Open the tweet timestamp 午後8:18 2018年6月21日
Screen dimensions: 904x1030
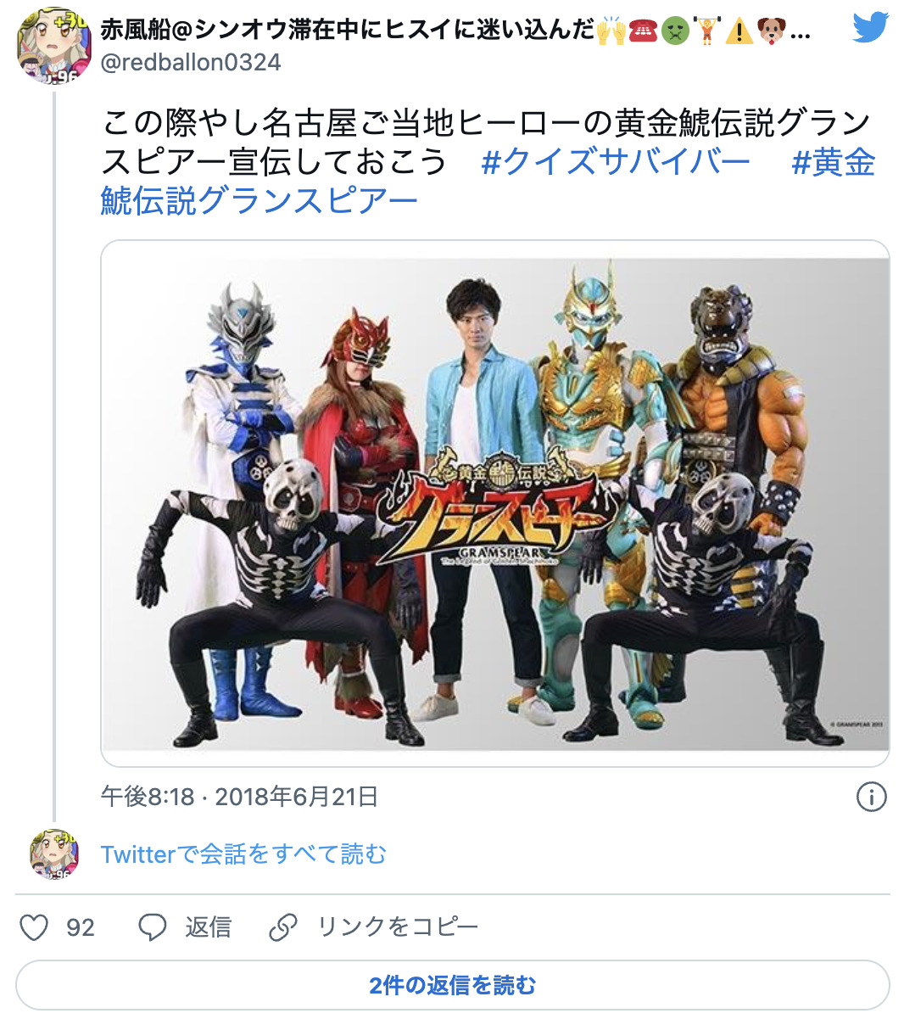239,797
